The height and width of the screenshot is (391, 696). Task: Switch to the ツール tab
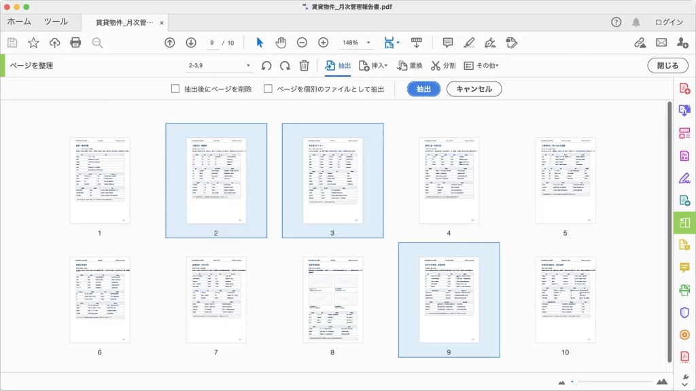coord(56,22)
